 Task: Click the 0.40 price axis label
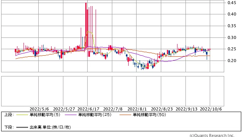(232, 14)
